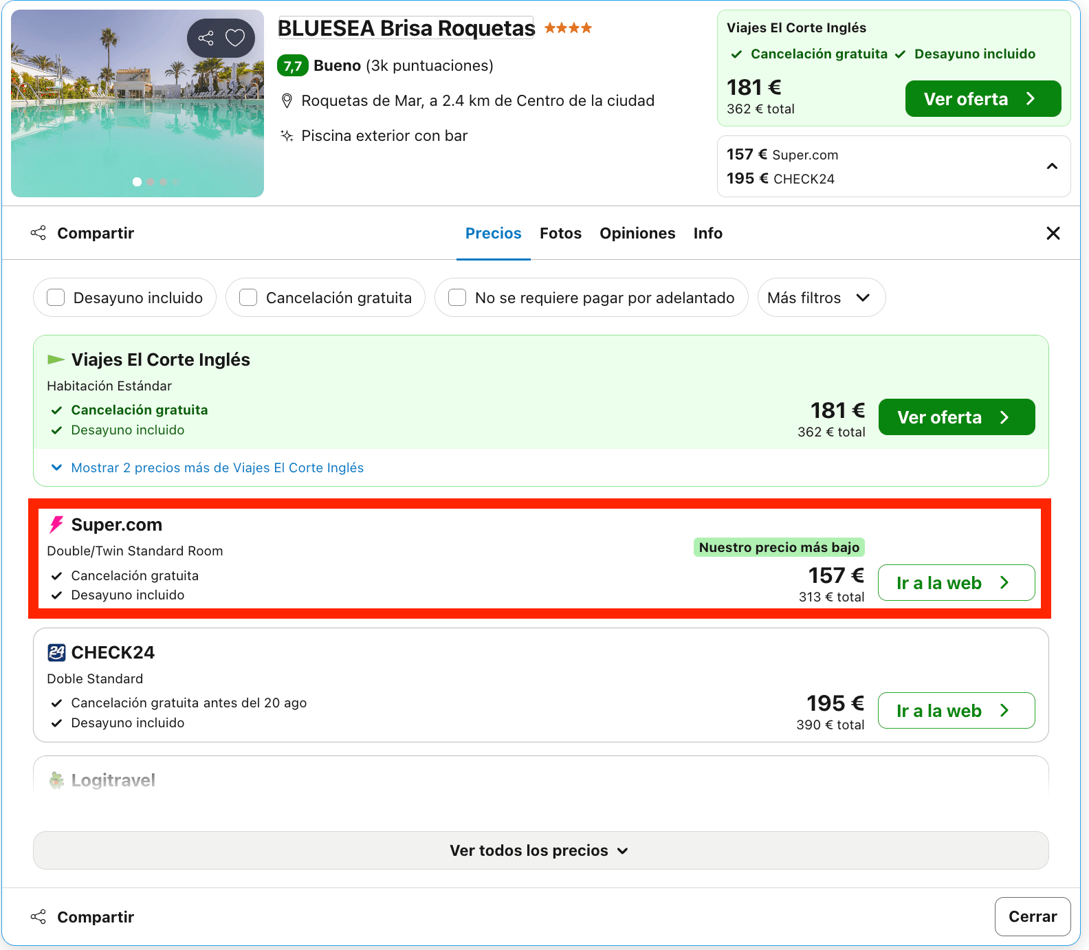Select third photo carousel dot
Image resolution: width=1089 pixels, height=950 pixels.
[163, 181]
